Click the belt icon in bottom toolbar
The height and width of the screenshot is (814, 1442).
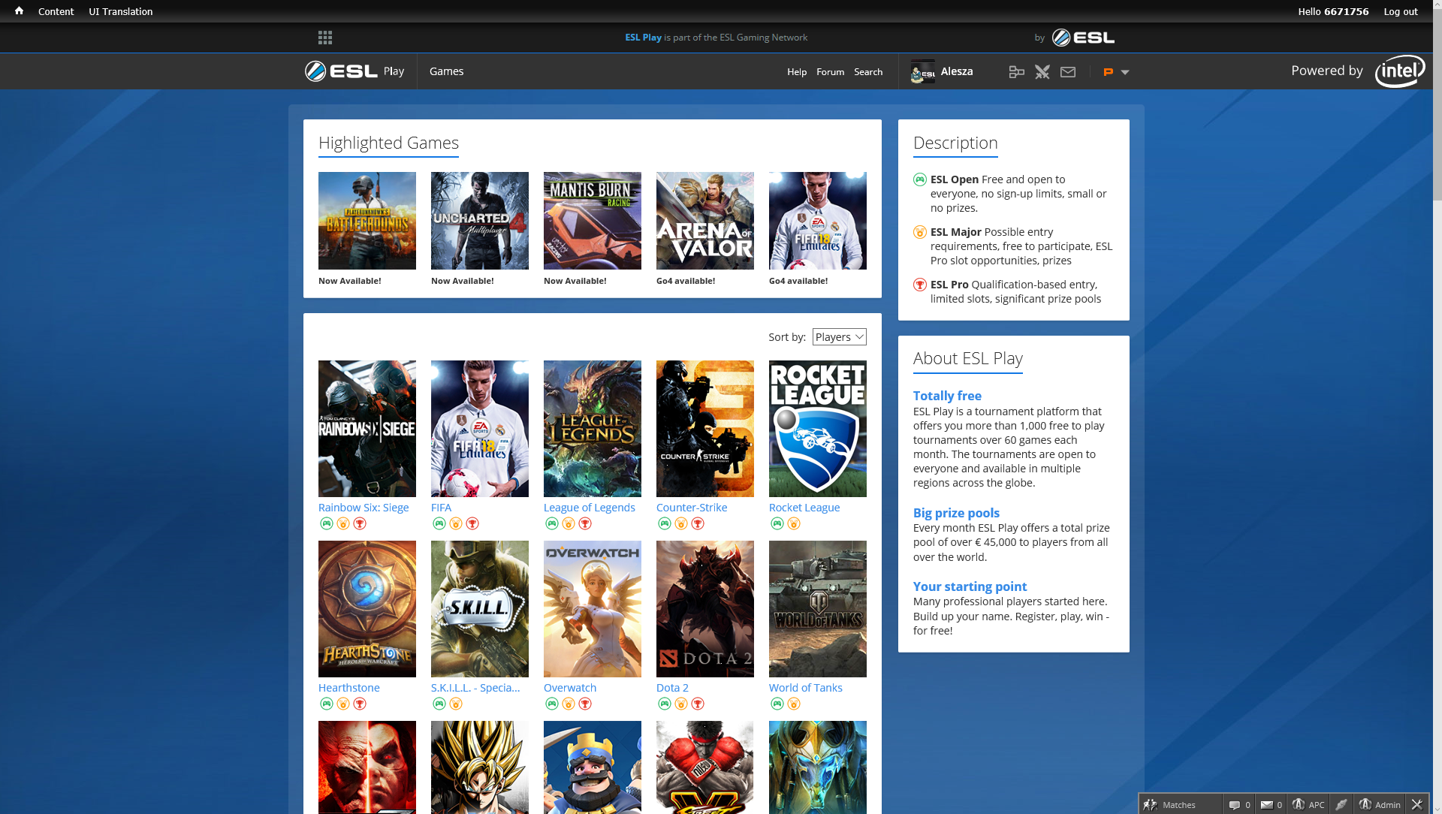1341,804
